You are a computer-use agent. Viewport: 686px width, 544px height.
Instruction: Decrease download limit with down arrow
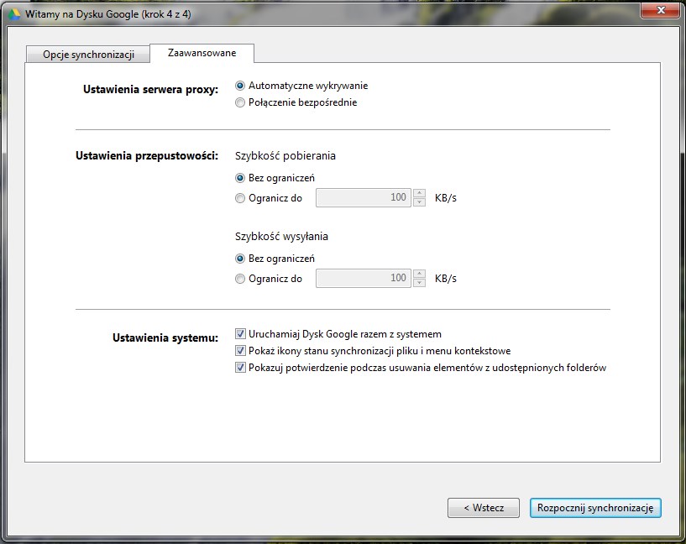pos(419,202)
